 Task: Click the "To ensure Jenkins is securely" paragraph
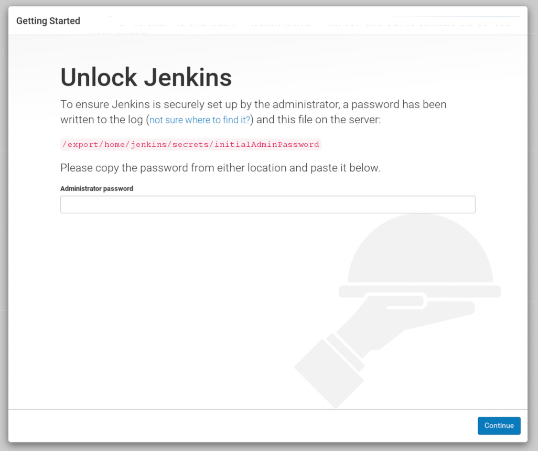(253, 104)
